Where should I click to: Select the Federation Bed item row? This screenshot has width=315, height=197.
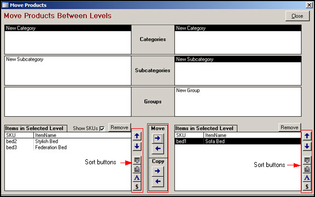[x=68, y=147]
